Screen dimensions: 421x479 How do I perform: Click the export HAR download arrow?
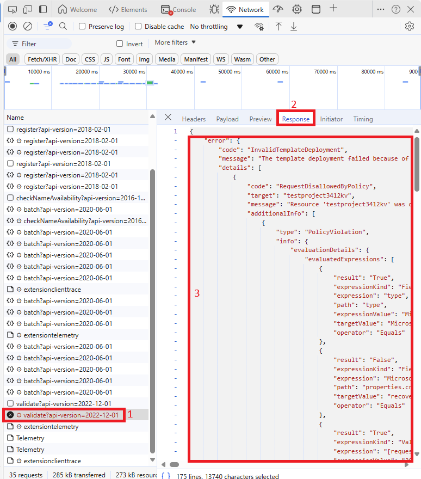coord(293,26)
